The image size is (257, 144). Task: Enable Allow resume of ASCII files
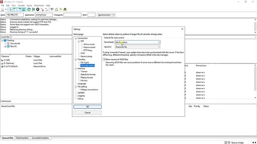click(x=104, y=59)
